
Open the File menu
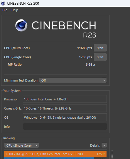point(5,10)
